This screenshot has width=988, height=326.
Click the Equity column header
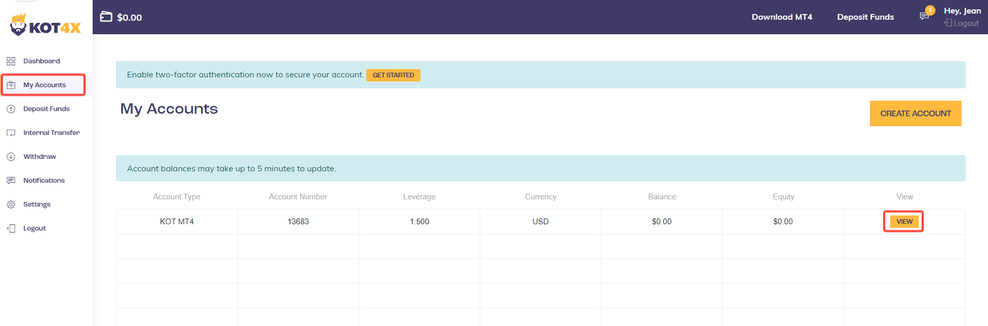[x=783, y=197]
